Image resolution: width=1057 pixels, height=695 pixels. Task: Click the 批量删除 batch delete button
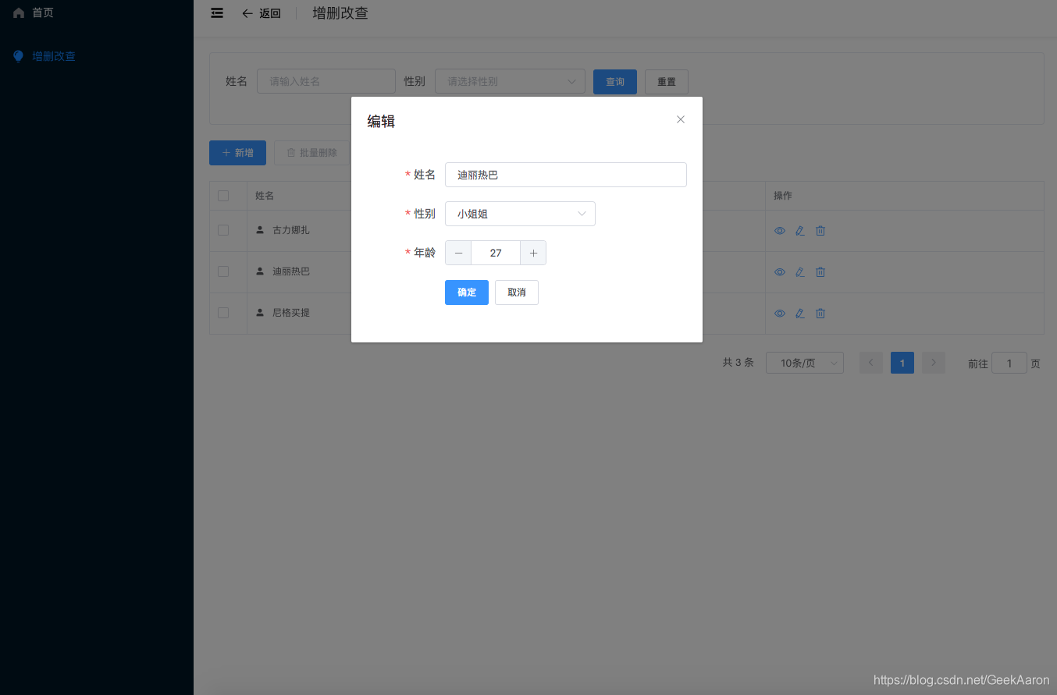coord(311,153)
